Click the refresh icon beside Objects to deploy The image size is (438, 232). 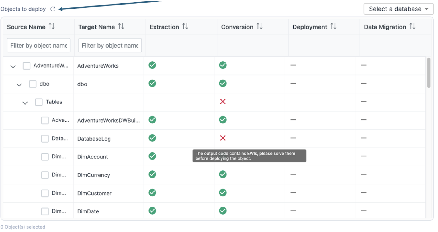[x=53, y=9]
